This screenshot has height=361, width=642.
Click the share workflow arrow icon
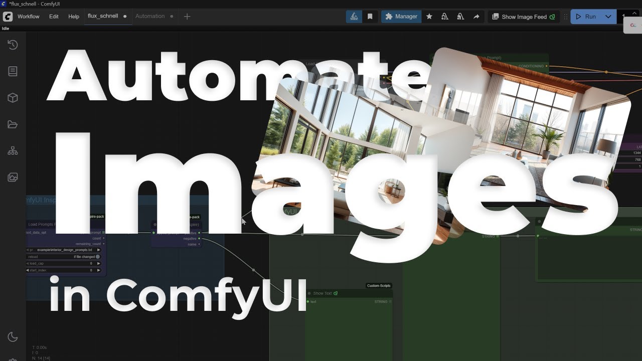point(475,17)
